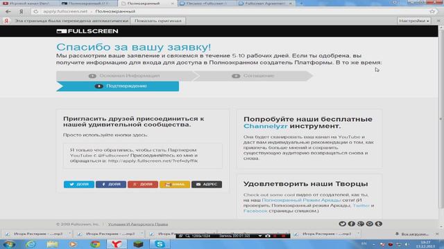Select the Yandex Browser taskbar icon
This screenshot has height=249, width=444.
117,244
